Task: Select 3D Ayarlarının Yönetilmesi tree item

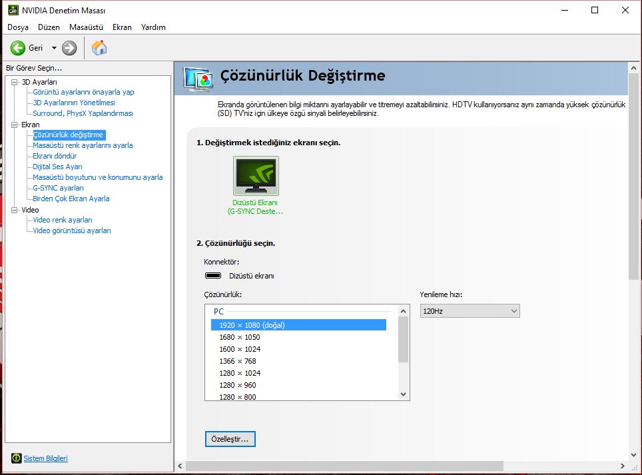Action: pyautogui.click(x=74, y=103)
